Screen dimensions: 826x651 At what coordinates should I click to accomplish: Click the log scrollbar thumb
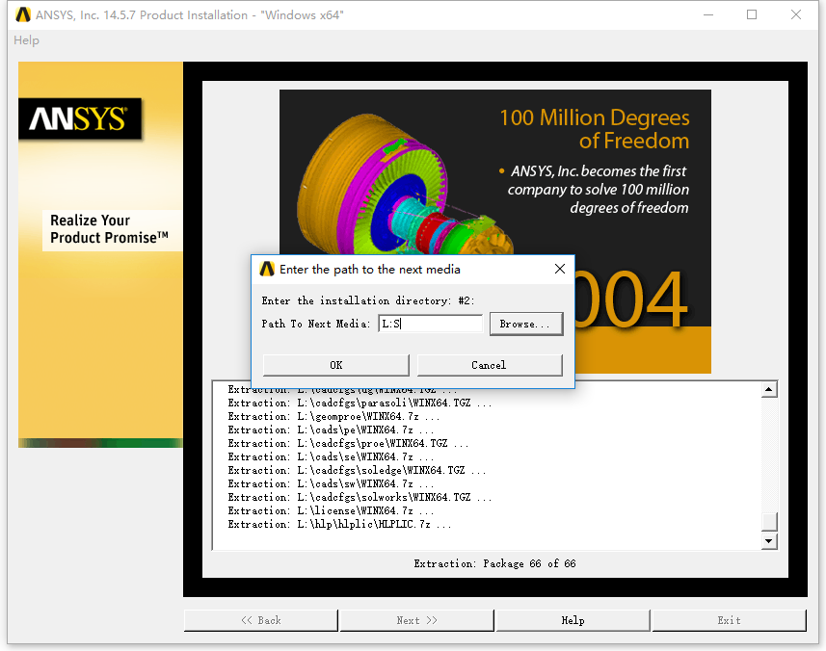tap(769, 522)
